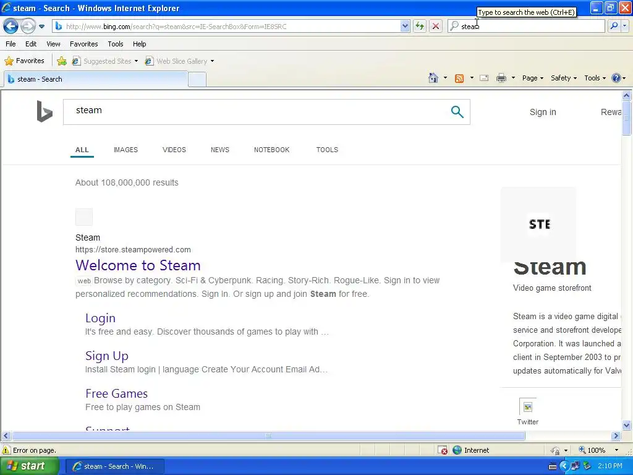633x475 pixels.
Task: Open the Free Games sublink
Action: point(117,393)
